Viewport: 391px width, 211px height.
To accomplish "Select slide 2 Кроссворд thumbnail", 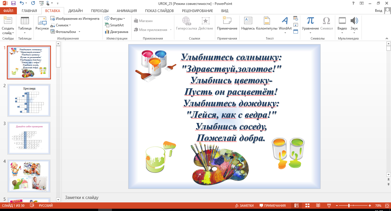I will (29, 100).
